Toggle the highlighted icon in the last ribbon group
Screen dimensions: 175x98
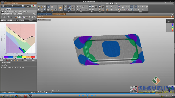136,7
